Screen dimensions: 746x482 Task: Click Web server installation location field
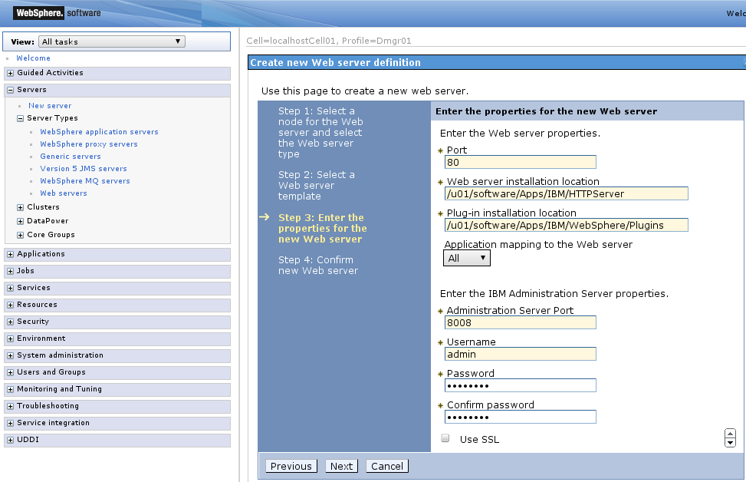tap(566, 194)
